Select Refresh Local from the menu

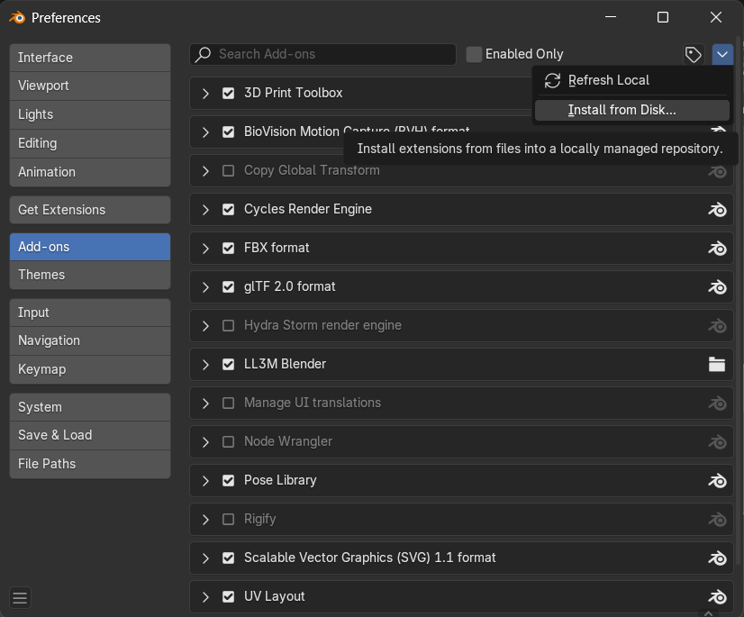click(x=608, y=80)
